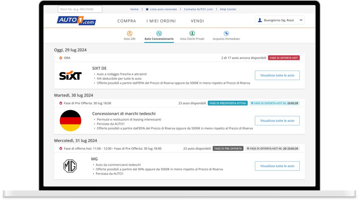Click the SIXT DE auction title

[99, 68]
